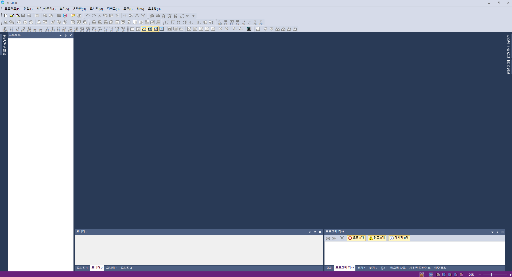Viewport: 512px width, 277px height.
Task: Open 모니터 2 panel dropdown arrow
Action: tap(310, 232)
